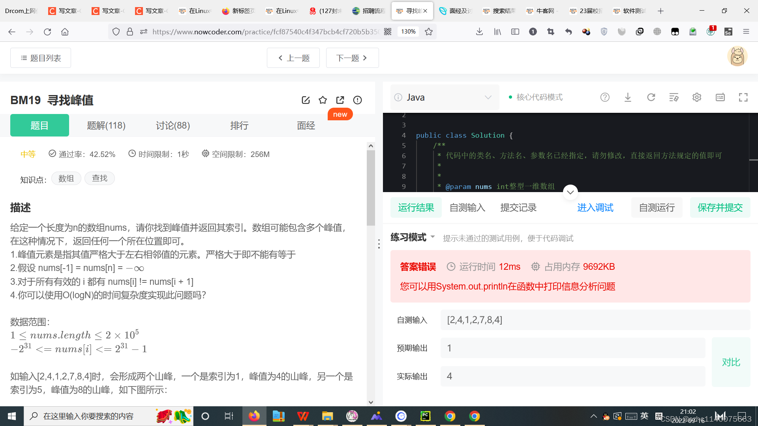Screen dimensions: 758x426
Task: Open keyboard shortcuts panel icon
Action: click(720, 97)
